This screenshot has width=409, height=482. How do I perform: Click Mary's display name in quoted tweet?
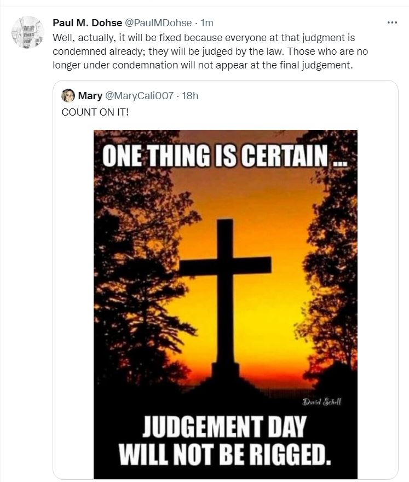pyautogui.click(x=90, y=96)
